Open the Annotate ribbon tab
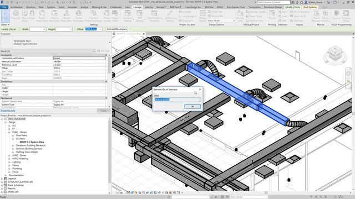Viewport: 355px width, 199px height. [x=73, y=7]
